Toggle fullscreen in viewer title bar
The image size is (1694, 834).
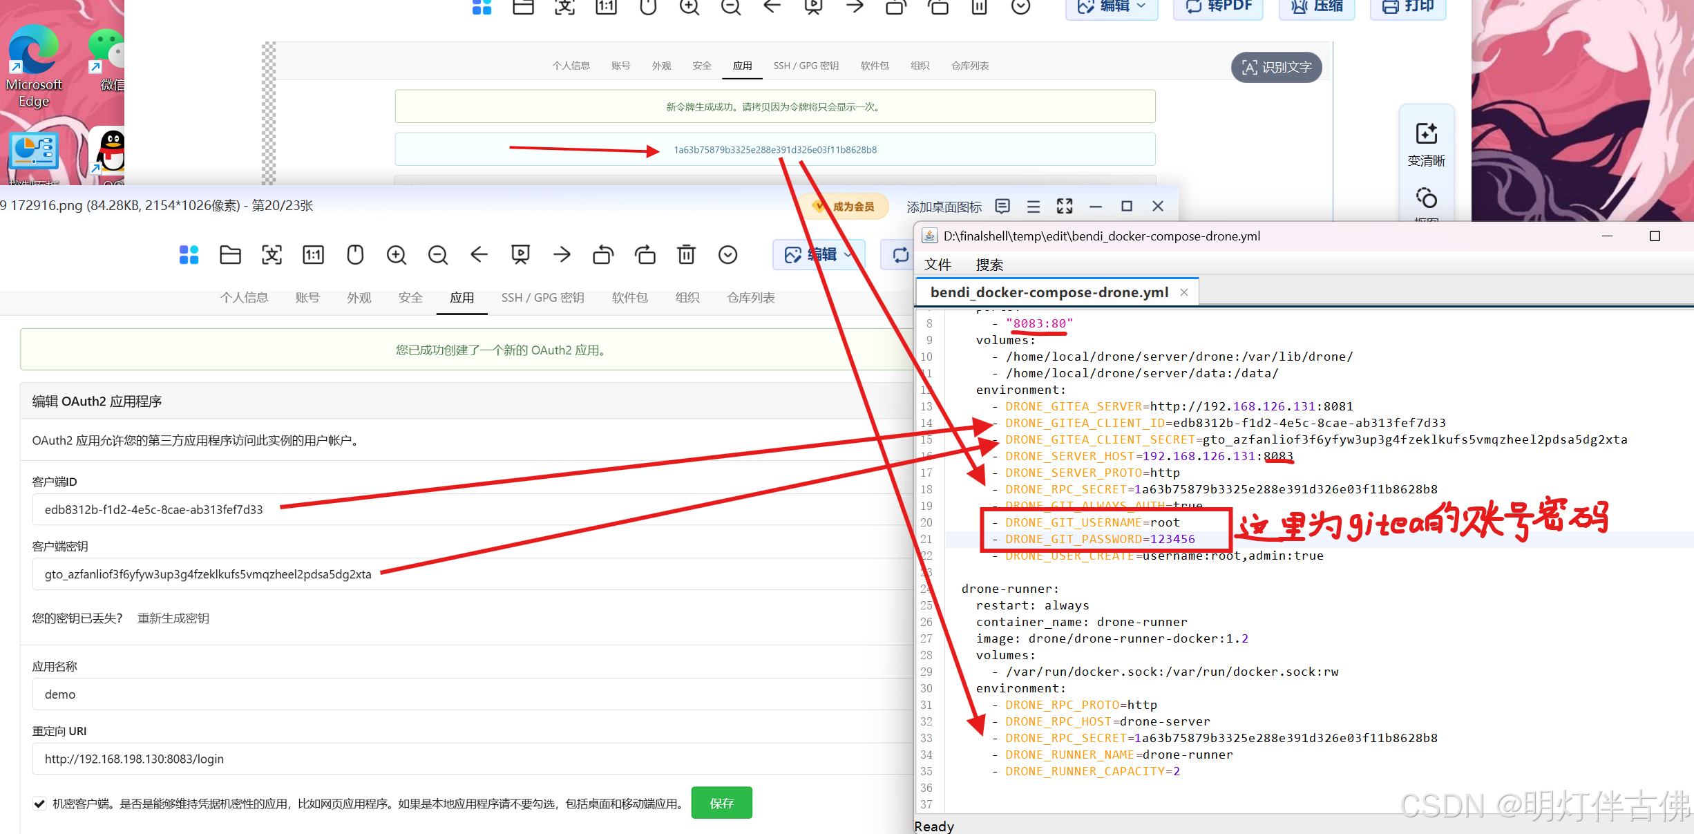(x=1065, y=206)
